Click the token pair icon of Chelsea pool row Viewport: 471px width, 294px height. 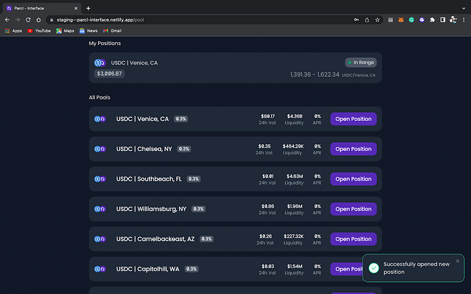(100, 149)
